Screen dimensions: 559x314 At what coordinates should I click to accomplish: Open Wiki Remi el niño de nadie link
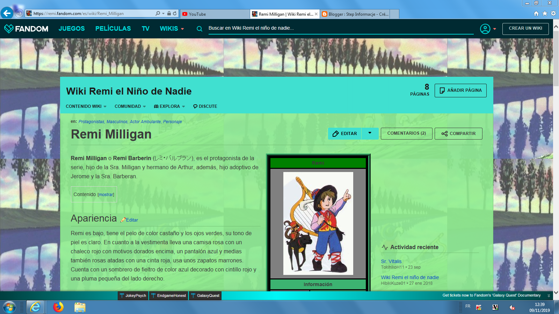click(x=410, y=277)
